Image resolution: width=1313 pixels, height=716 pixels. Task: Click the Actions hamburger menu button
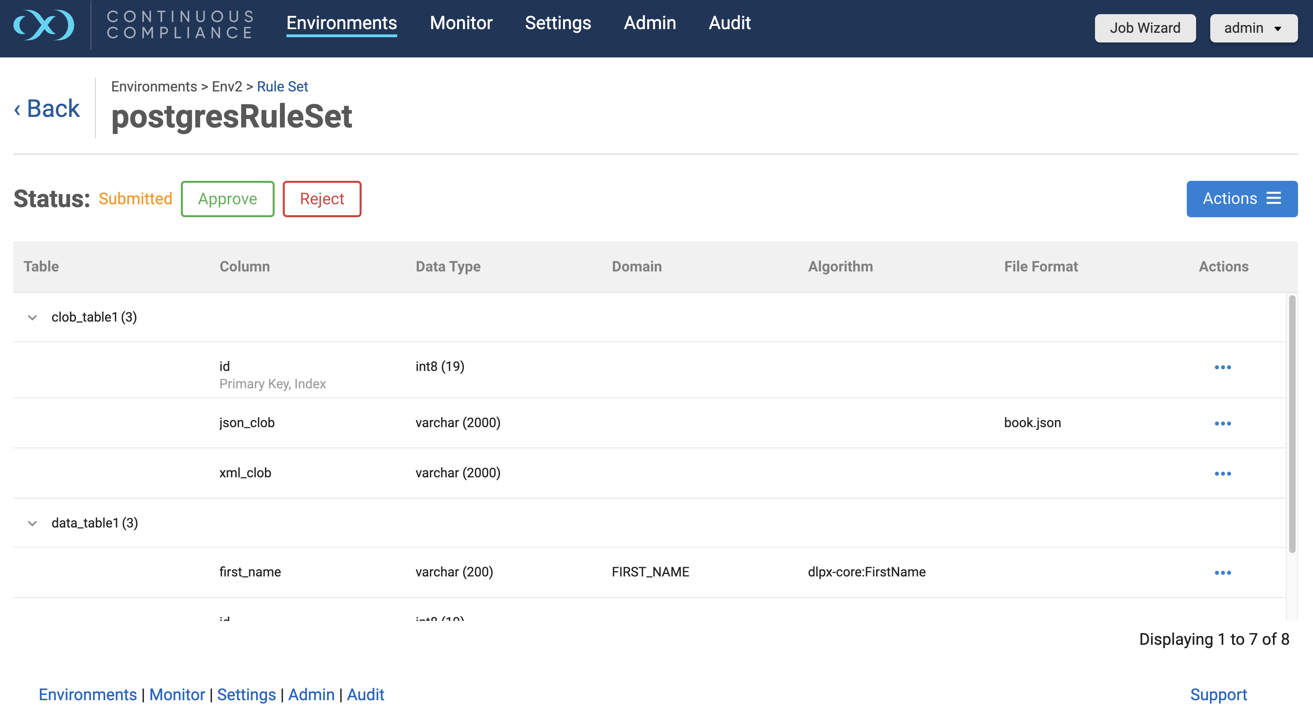click(1242, 199)
